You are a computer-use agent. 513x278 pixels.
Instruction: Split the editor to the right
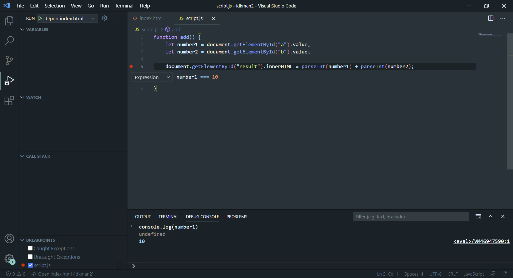pos(491,18)
